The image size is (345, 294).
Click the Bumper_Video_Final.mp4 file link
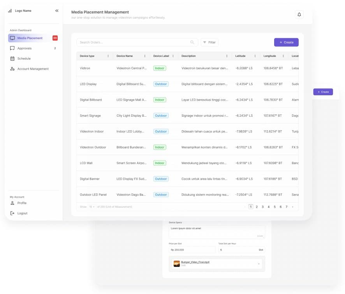pos(195,262)
